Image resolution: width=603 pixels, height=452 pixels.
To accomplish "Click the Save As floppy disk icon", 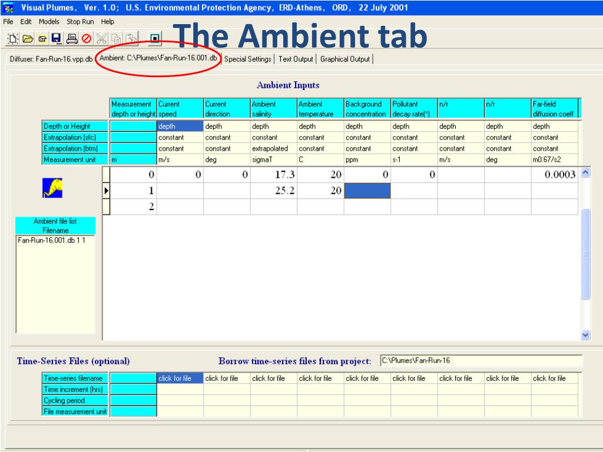I will coord(57,38).
